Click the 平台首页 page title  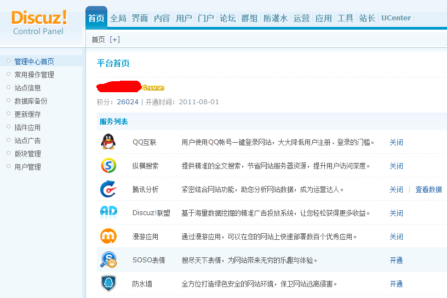point(113,63)
